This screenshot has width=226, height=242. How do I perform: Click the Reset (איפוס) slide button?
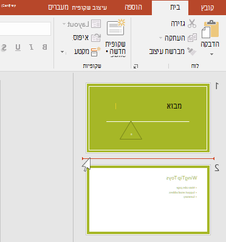pos(87,38)
